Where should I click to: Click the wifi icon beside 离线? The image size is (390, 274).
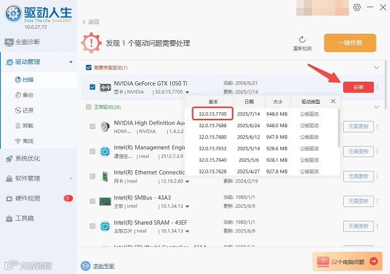pyautogui.click(x=18, y=141)
